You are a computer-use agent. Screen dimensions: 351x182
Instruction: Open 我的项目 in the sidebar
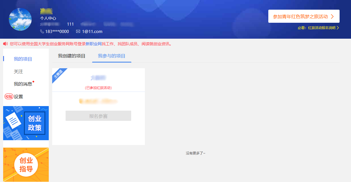pyautogui.click(x=23, y=59)
